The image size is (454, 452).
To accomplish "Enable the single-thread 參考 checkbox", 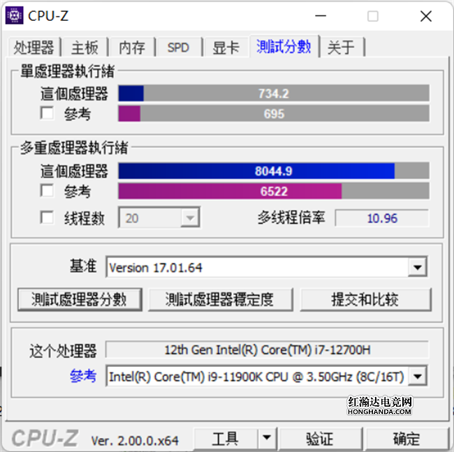I will click(x=47, y=113).
